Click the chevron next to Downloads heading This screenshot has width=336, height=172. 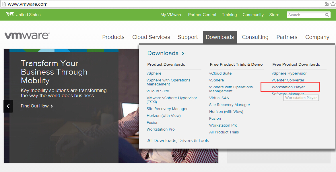point(183,53)
